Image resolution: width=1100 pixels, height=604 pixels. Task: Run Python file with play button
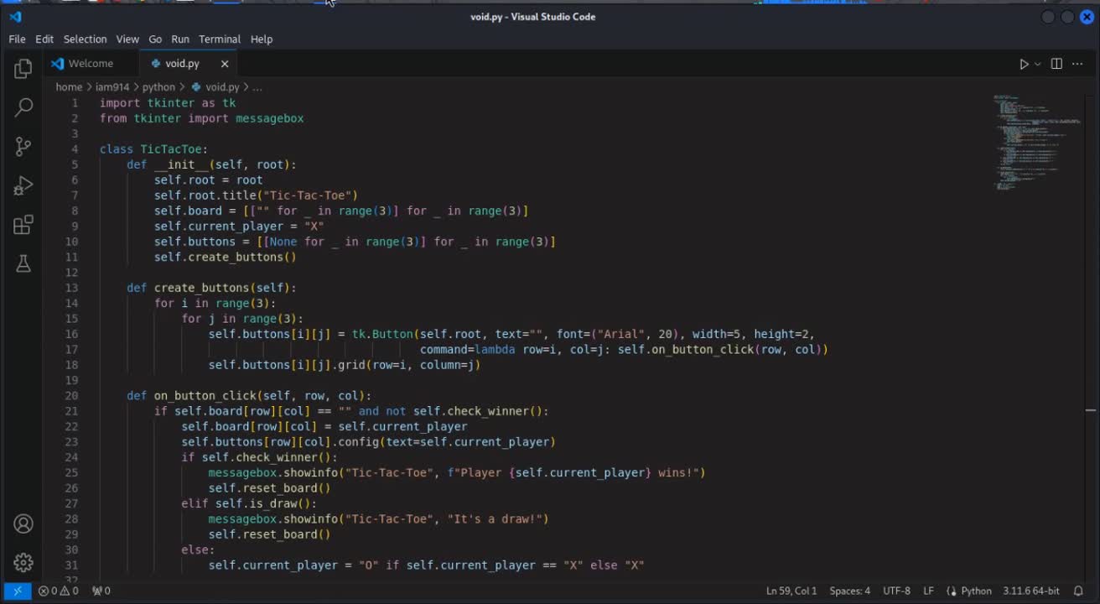[x=1024, y=64]
